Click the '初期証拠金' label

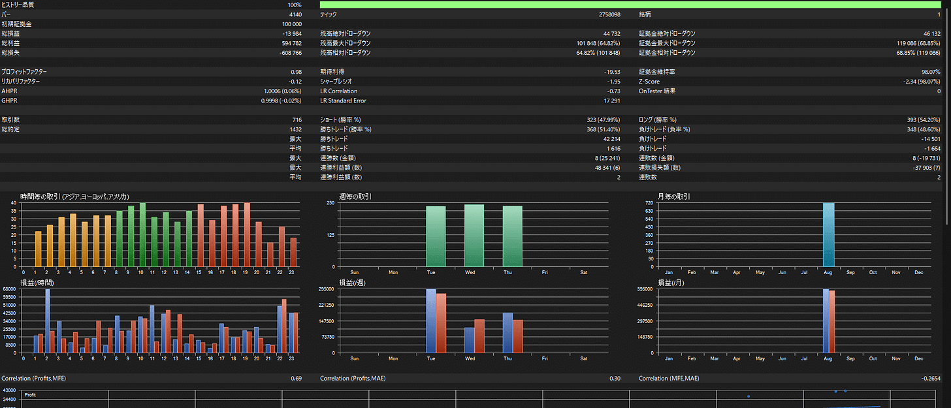pyautogui.click(x=16, y=24)
